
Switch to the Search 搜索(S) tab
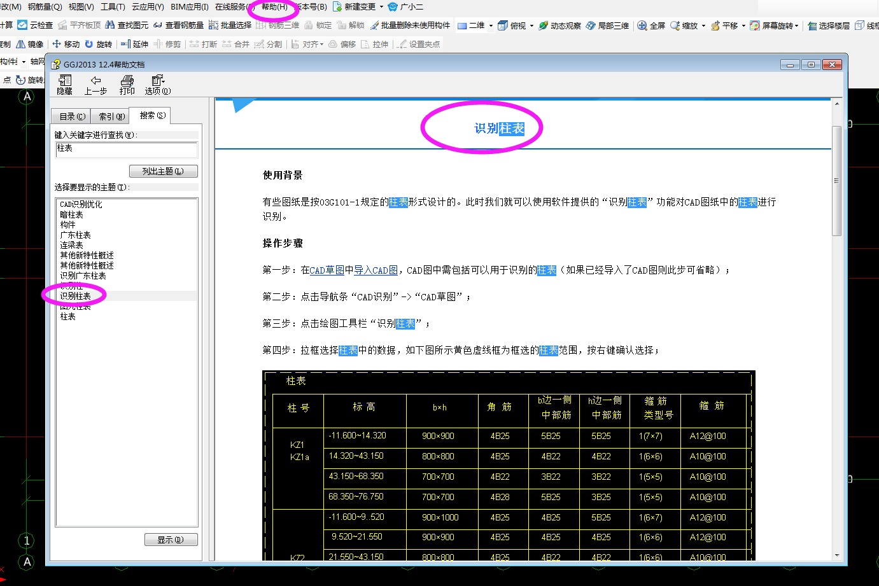click(151, 115)
